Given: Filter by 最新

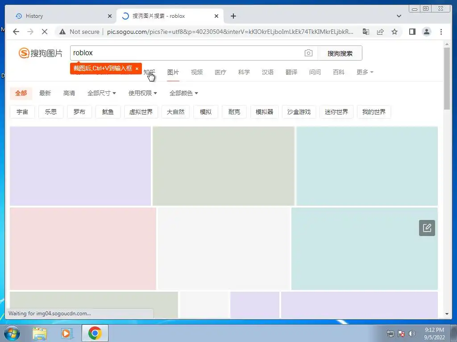Looking at the screenshot, I should tap(45, 93).
